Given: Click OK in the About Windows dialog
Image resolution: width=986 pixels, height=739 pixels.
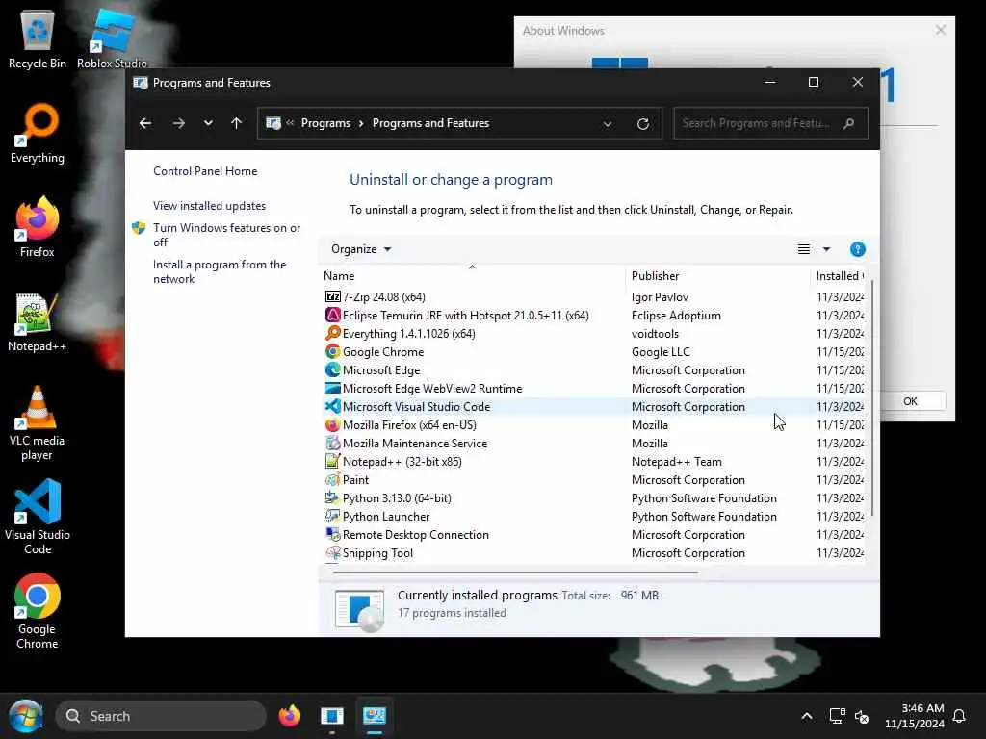Looking at the screenshot, I should point(912,401).
